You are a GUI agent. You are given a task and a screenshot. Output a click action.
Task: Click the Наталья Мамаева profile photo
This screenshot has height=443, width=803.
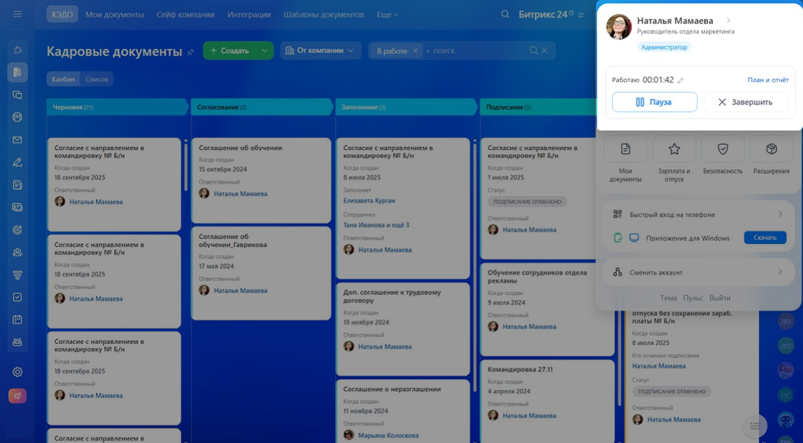[619, 27]
